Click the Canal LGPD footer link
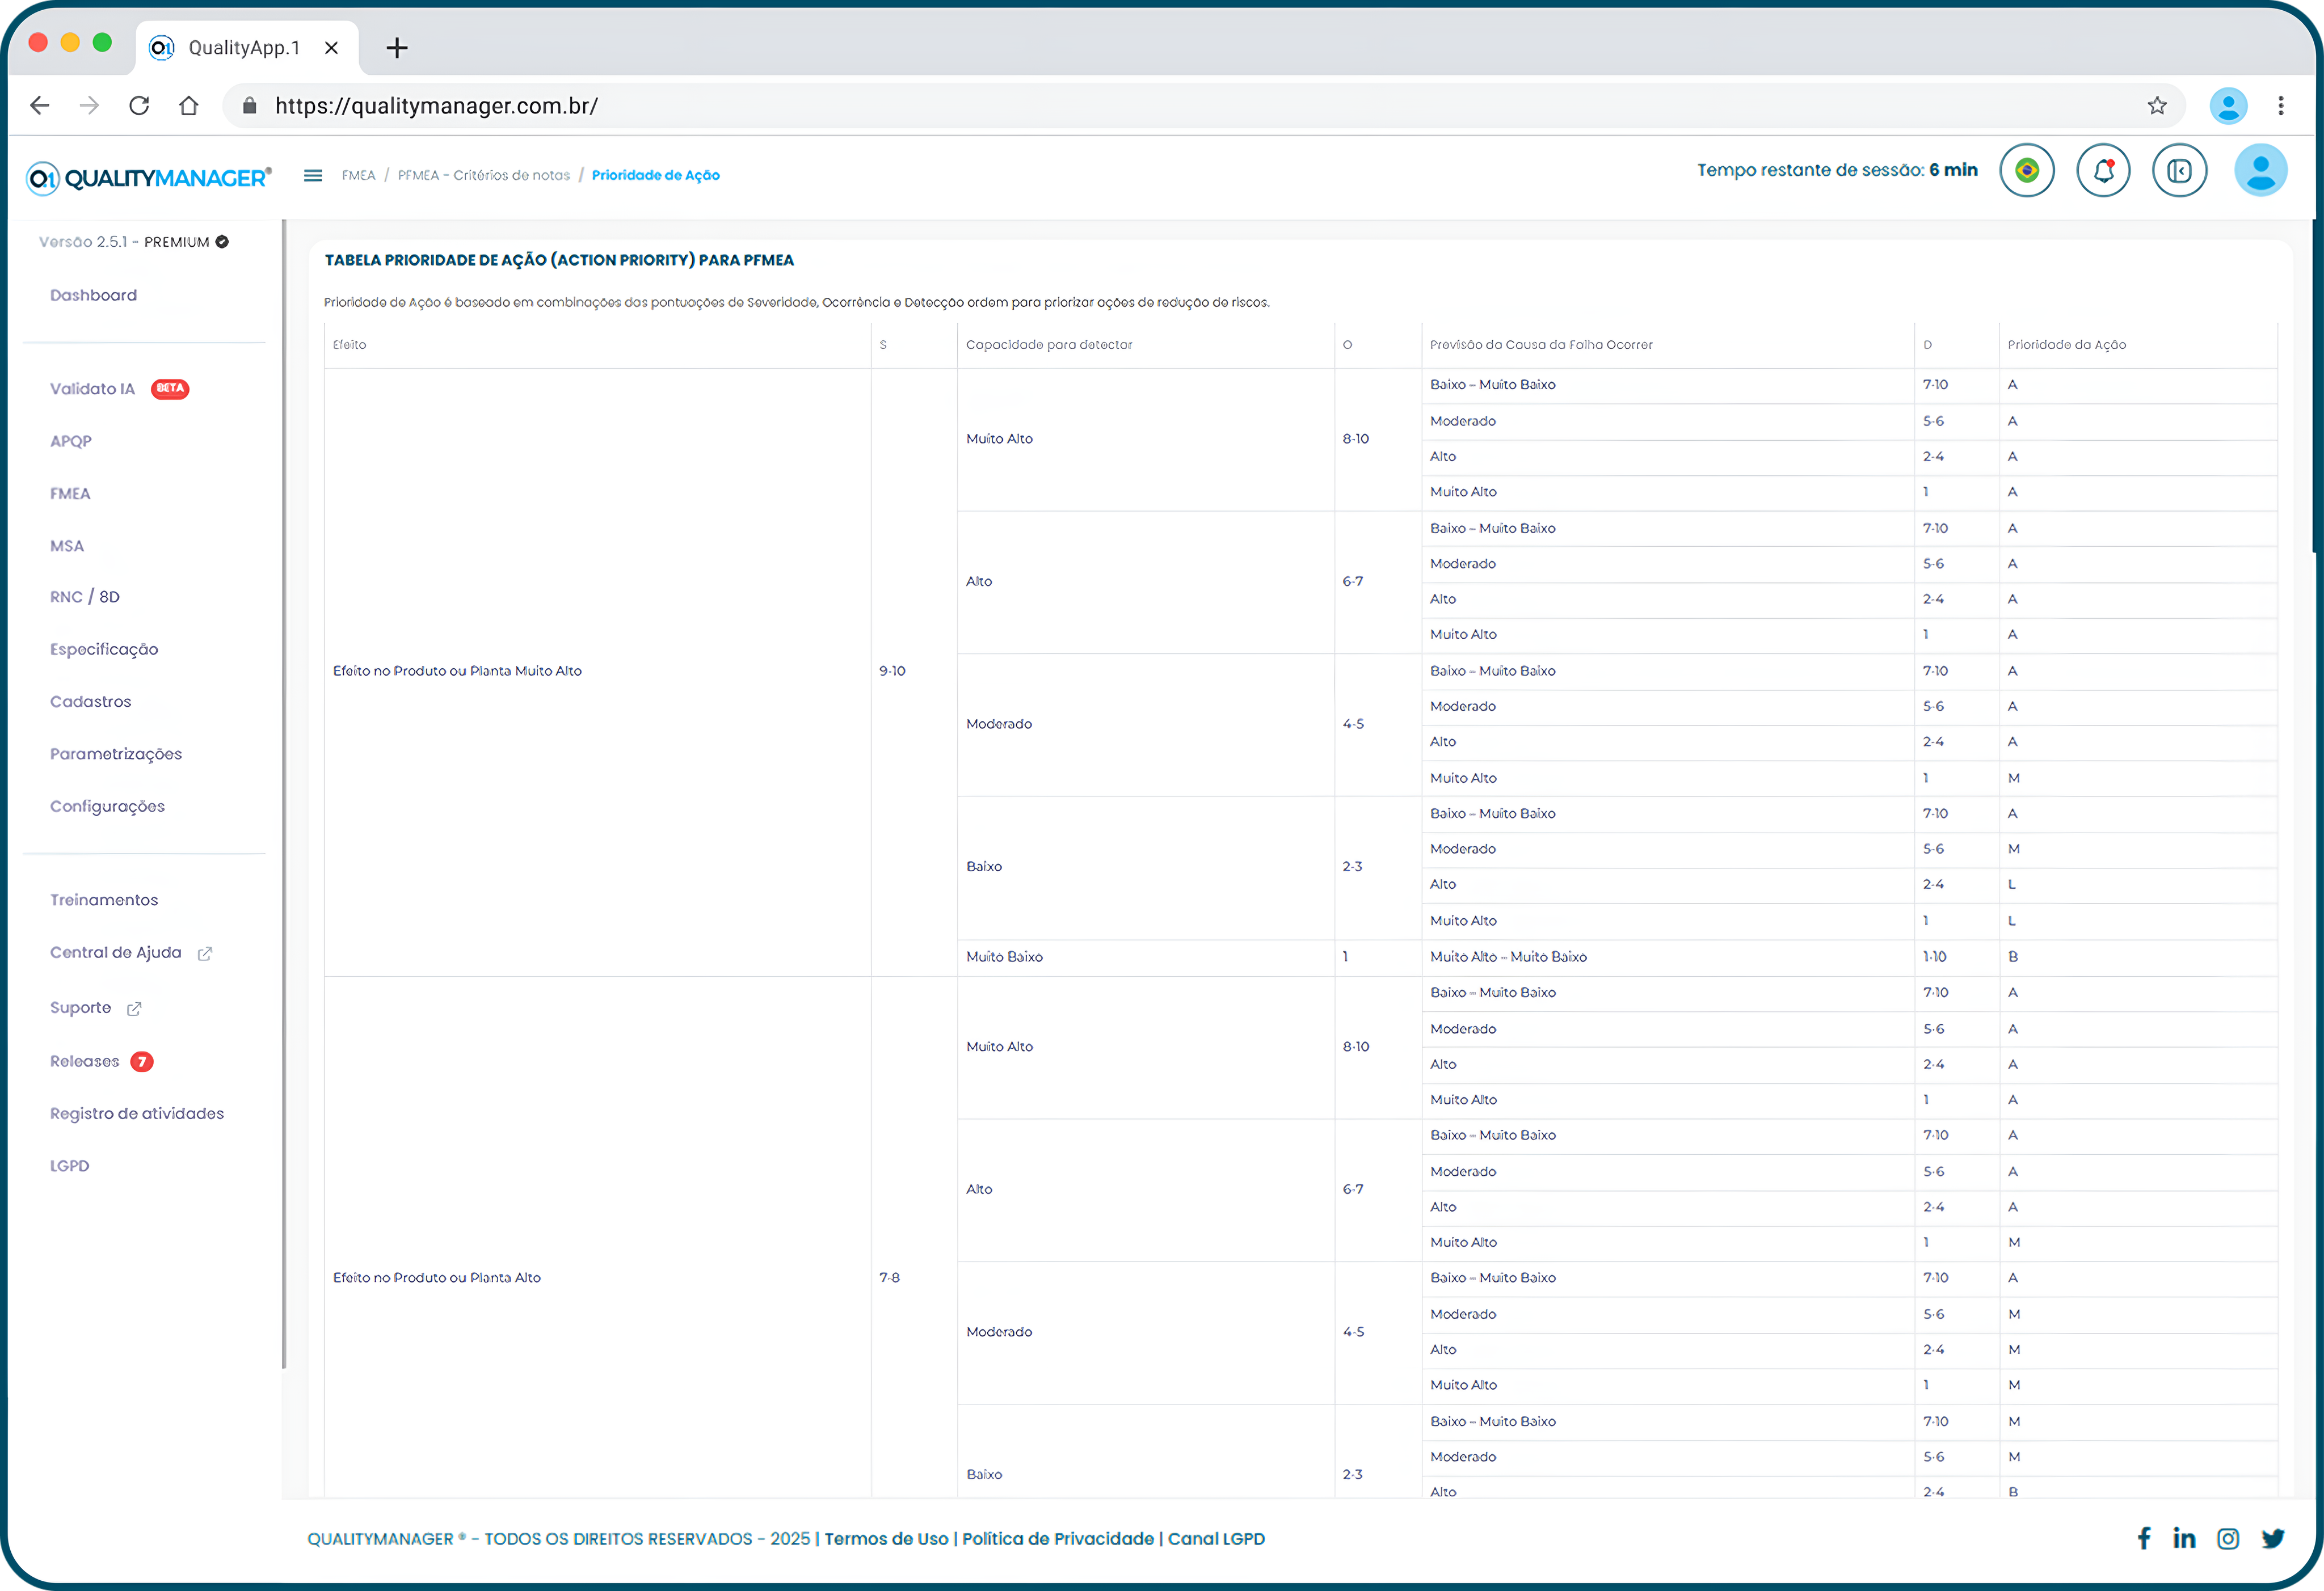The height and width of the screenshot is (1591, 2324). pos(1216,1539)
